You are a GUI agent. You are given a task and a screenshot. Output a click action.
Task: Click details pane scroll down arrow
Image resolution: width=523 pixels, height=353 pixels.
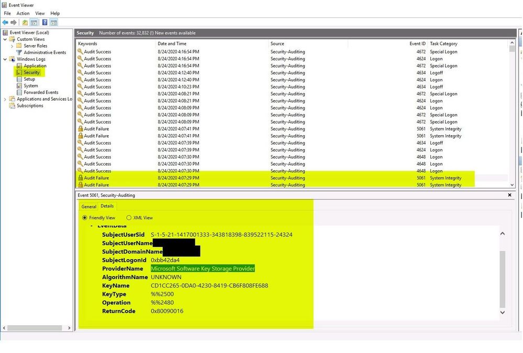point(503,312)
